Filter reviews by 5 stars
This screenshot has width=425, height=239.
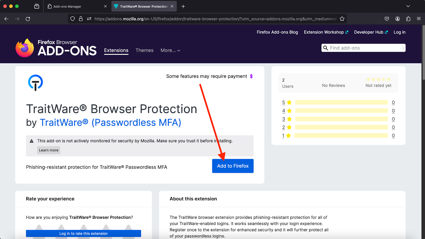tap(287, 103)
